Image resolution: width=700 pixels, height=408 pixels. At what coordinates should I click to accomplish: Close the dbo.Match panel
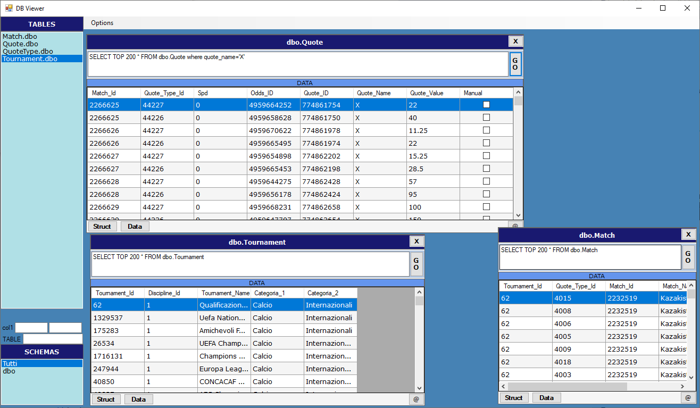[x=688, y=235]
